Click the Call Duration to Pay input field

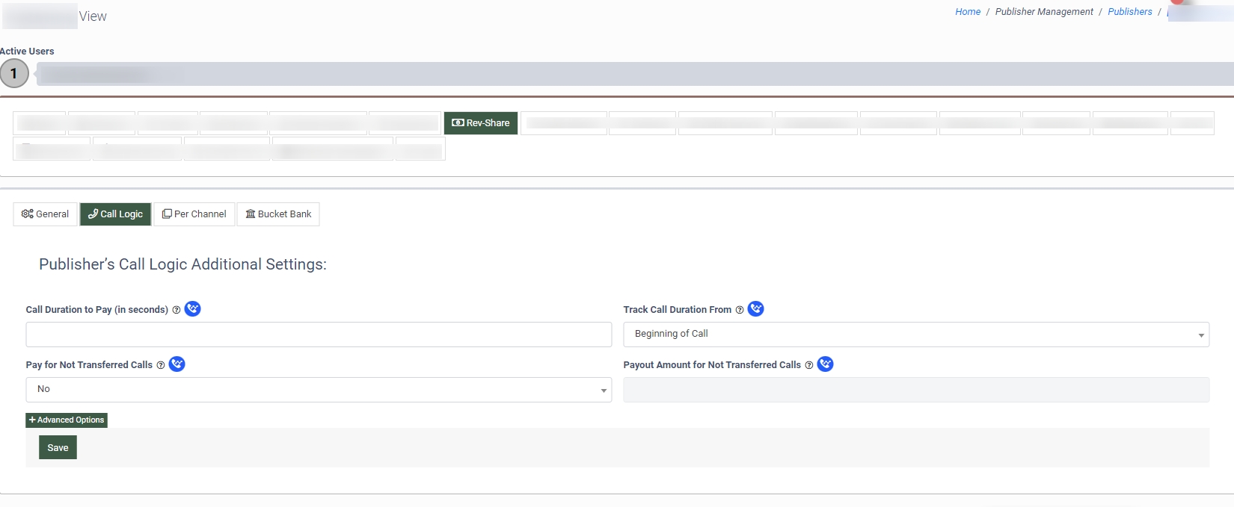(319, 335)
